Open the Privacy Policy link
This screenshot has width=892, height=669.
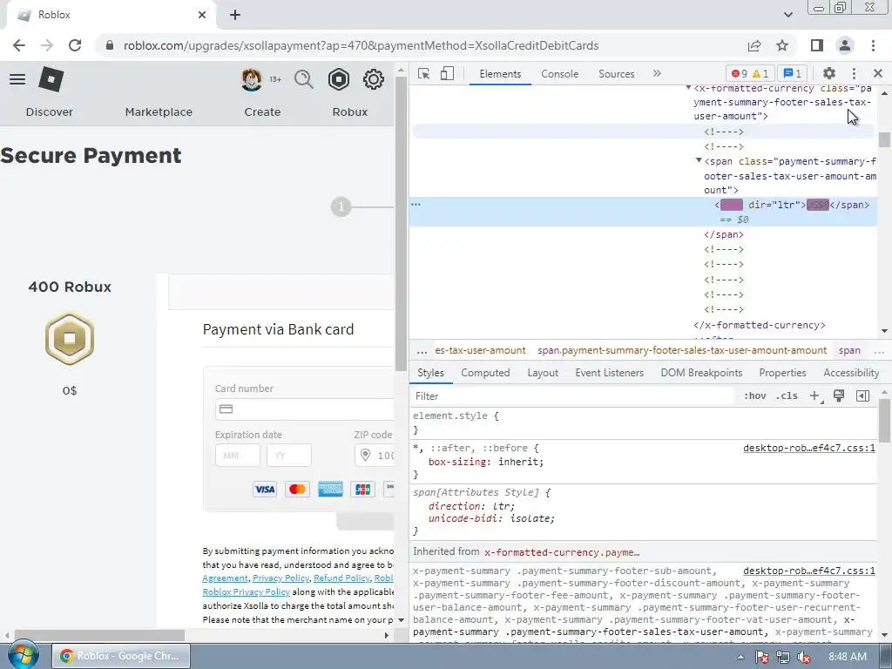pyautogui.click(x=281, y=578)
